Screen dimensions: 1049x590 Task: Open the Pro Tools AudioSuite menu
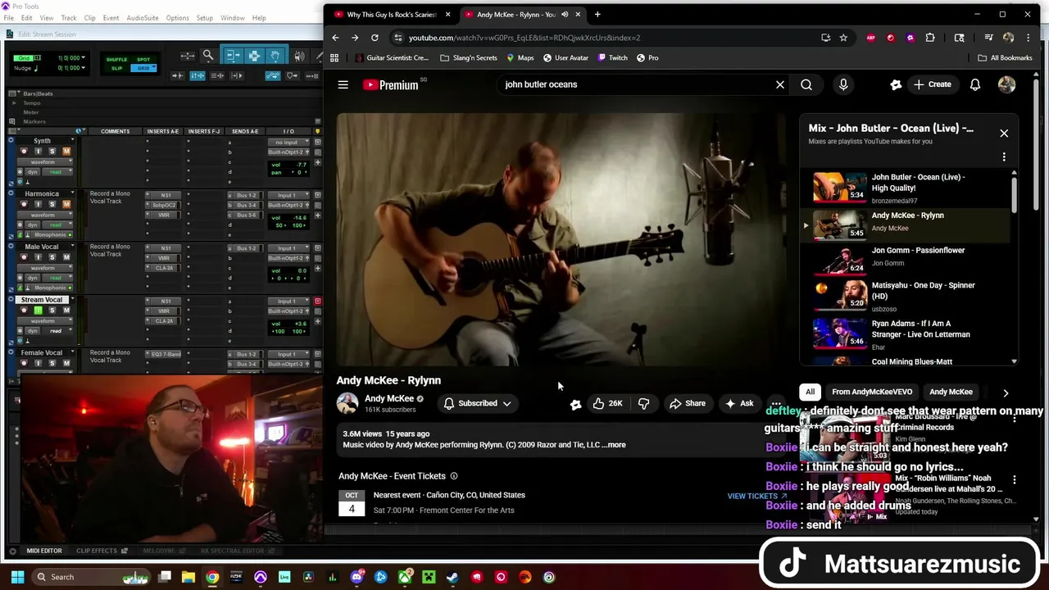(x=142, y=18)
